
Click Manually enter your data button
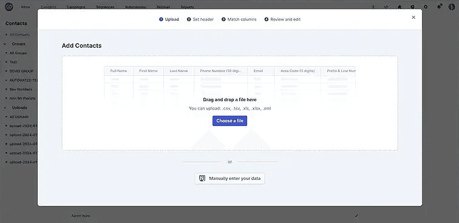229,178
